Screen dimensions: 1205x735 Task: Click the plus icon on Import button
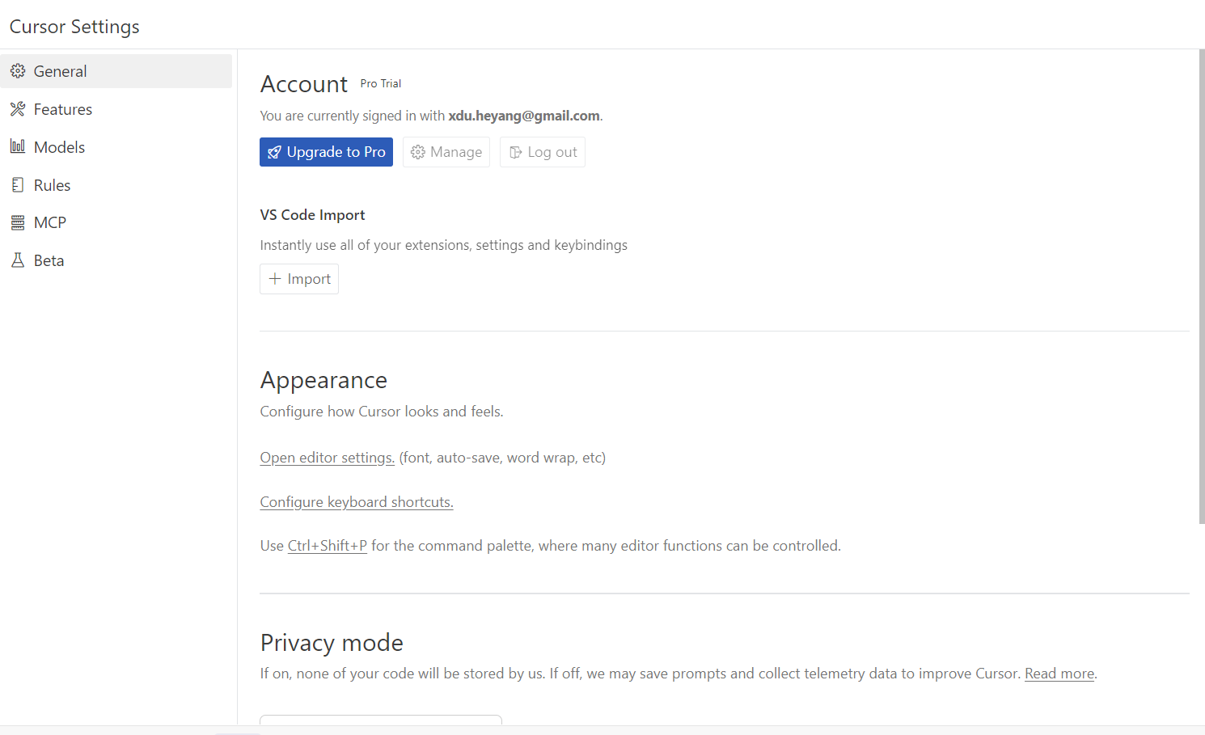point(275,279)
